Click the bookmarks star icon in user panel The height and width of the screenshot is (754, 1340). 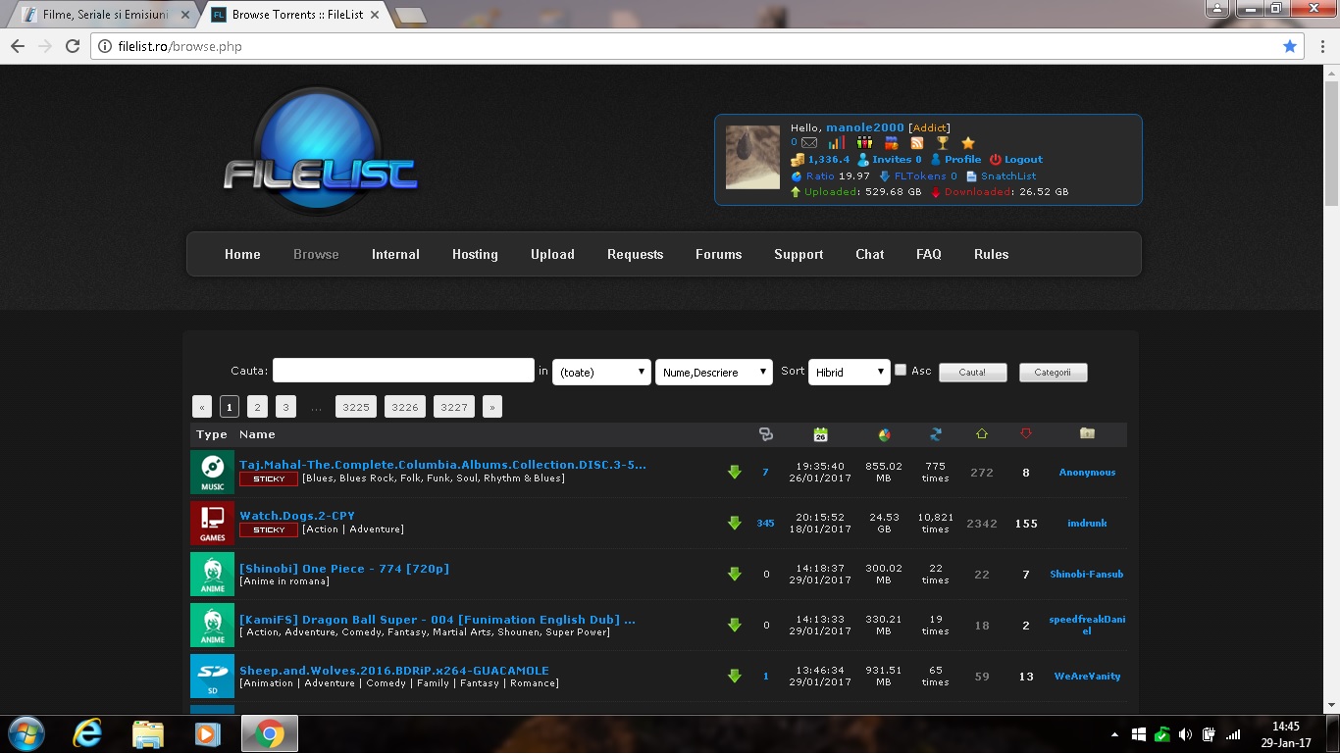pyautogui.click(x=968, y=143)
